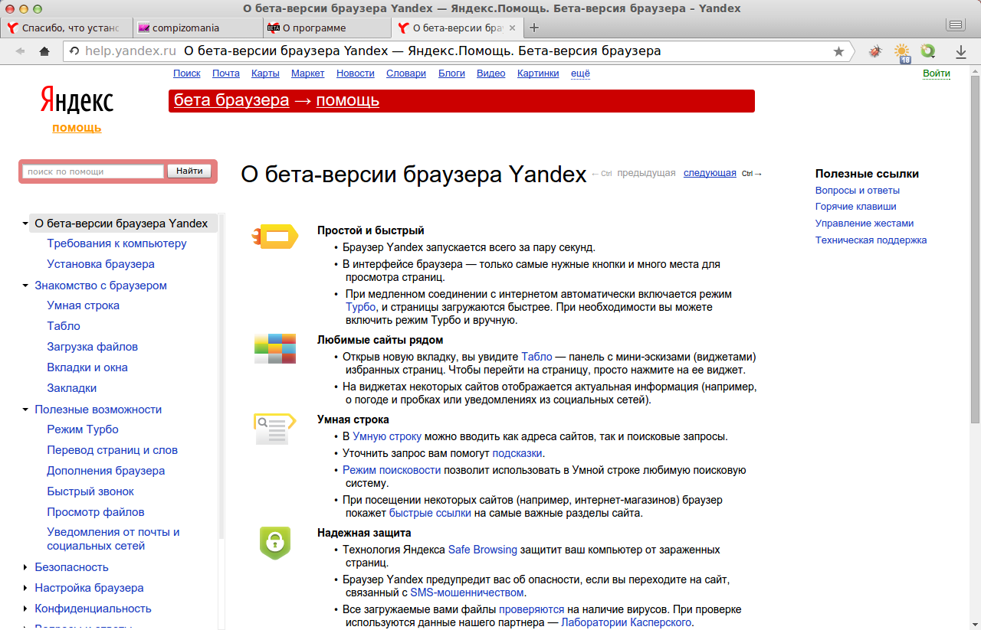Click the orange помощь link under the logo
The width and height of the screenshot is (981, 630).
click(x=77, y=128)
